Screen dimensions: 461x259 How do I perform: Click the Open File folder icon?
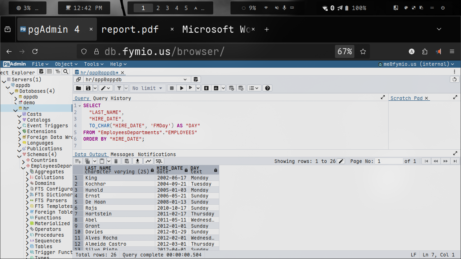[78, 88]
